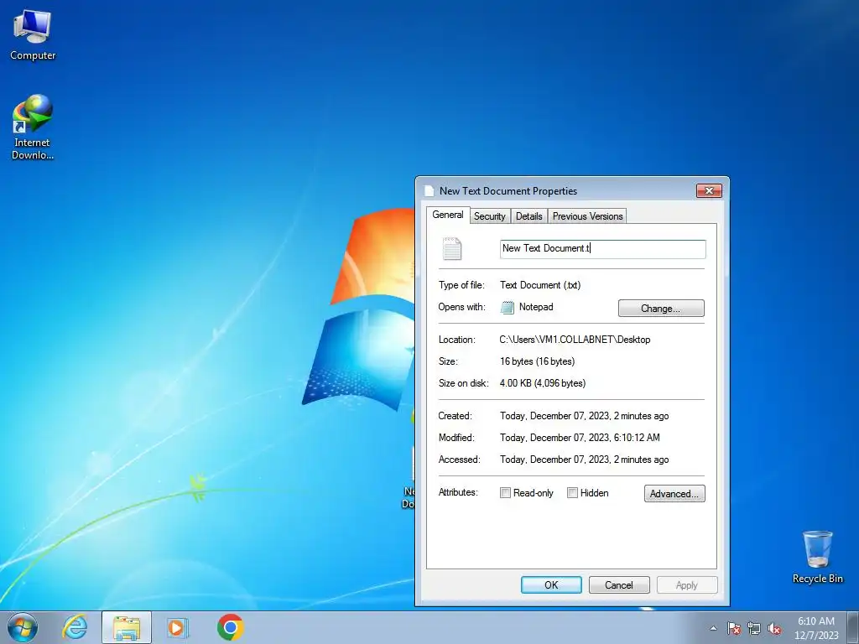Click the text file icon in Properties
859x644 pixels.
(452, 248)
